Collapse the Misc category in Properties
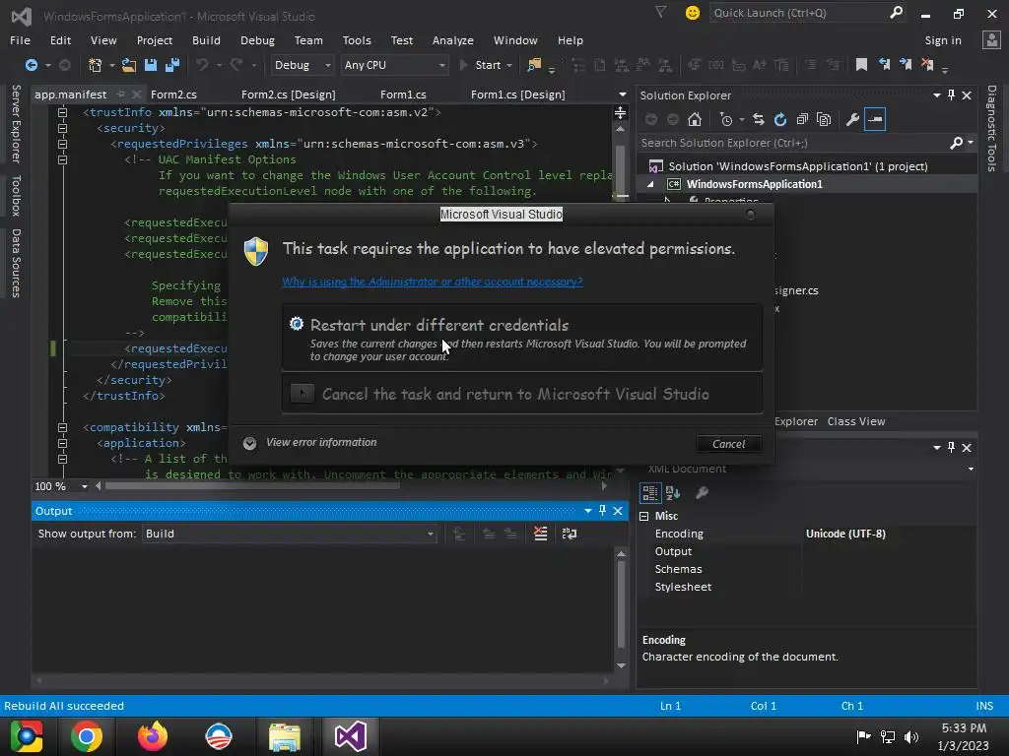This screenshot has width=1009, height=756. point(644,516)
